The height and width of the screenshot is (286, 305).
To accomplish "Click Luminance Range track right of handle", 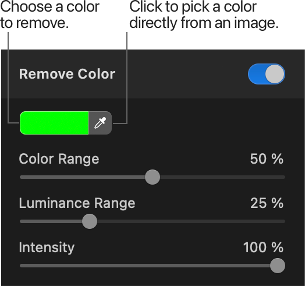I will coord(191,221).
